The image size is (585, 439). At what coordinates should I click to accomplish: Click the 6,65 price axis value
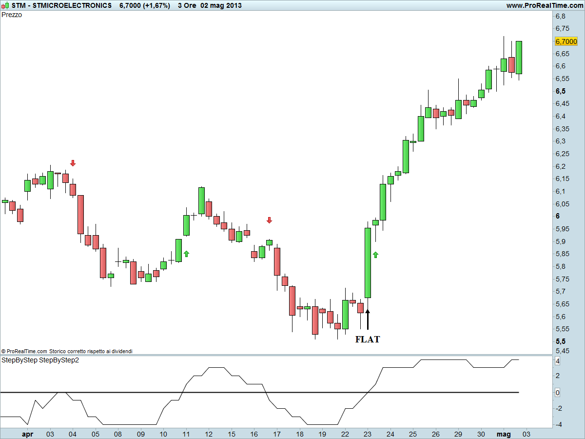[x=562, y=54]
